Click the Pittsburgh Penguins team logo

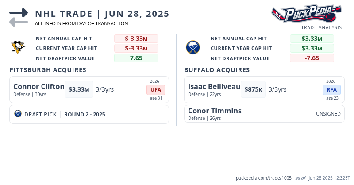pyautogui.click(x=18, y=47)
